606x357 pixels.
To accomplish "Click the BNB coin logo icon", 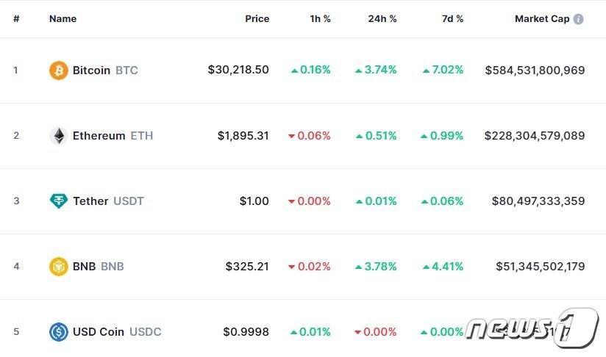I will click(59, 267).
